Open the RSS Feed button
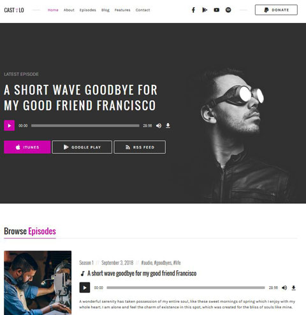 point(140,147)
